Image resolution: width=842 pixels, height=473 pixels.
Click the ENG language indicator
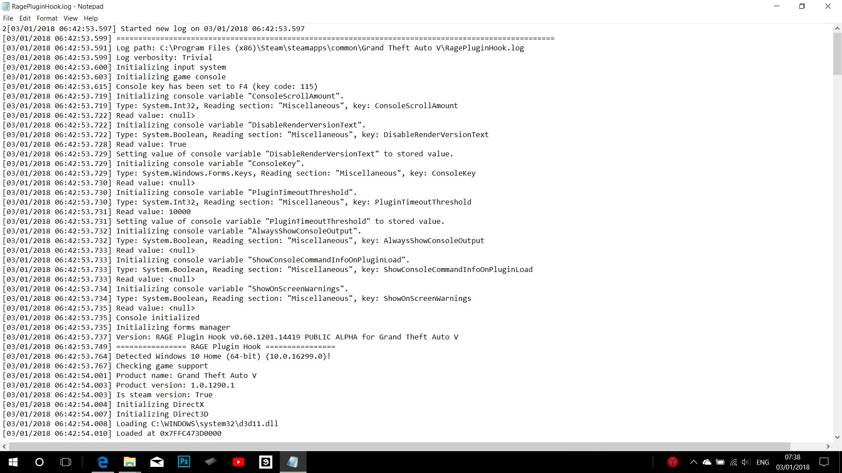763,462
